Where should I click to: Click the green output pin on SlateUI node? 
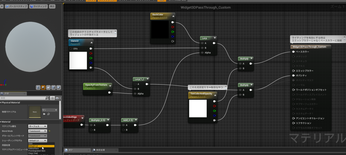[91, 58]
